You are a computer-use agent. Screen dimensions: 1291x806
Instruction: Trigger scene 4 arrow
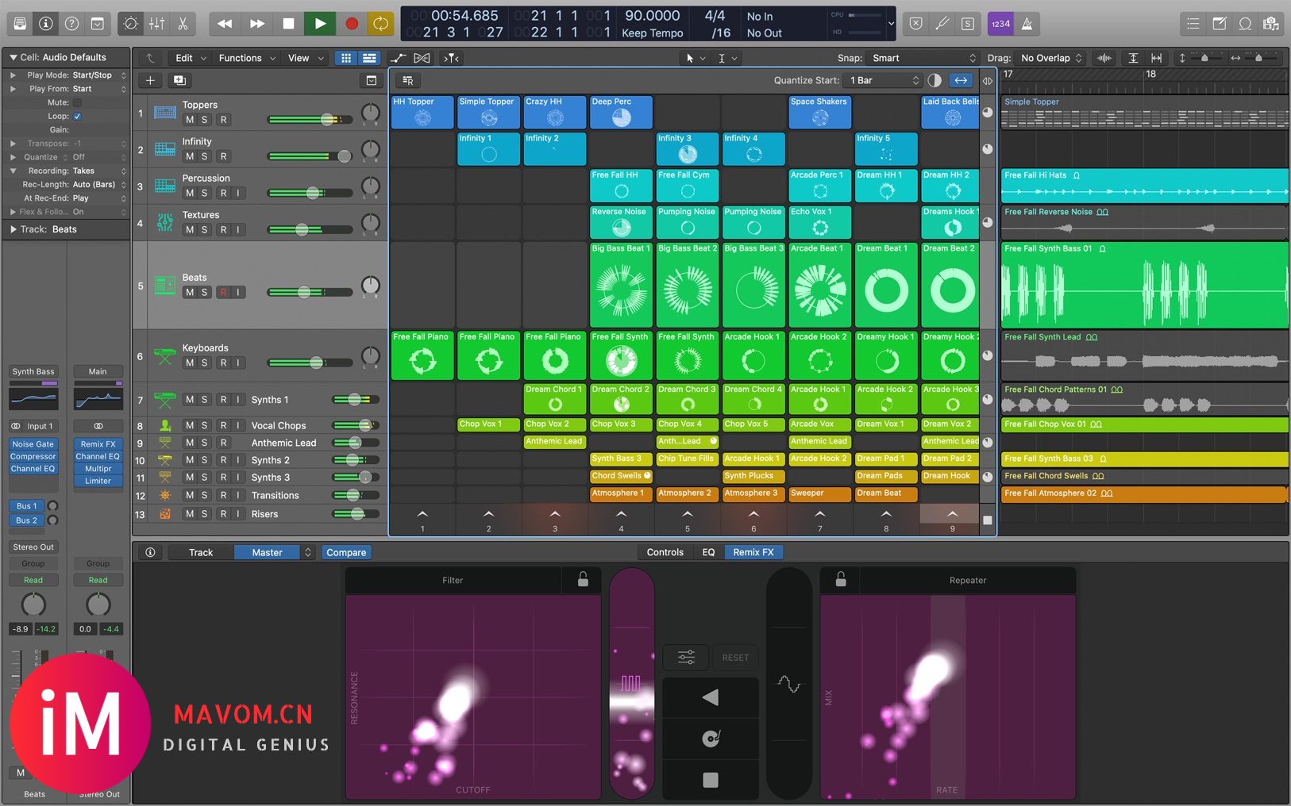(x=621, y=514)
